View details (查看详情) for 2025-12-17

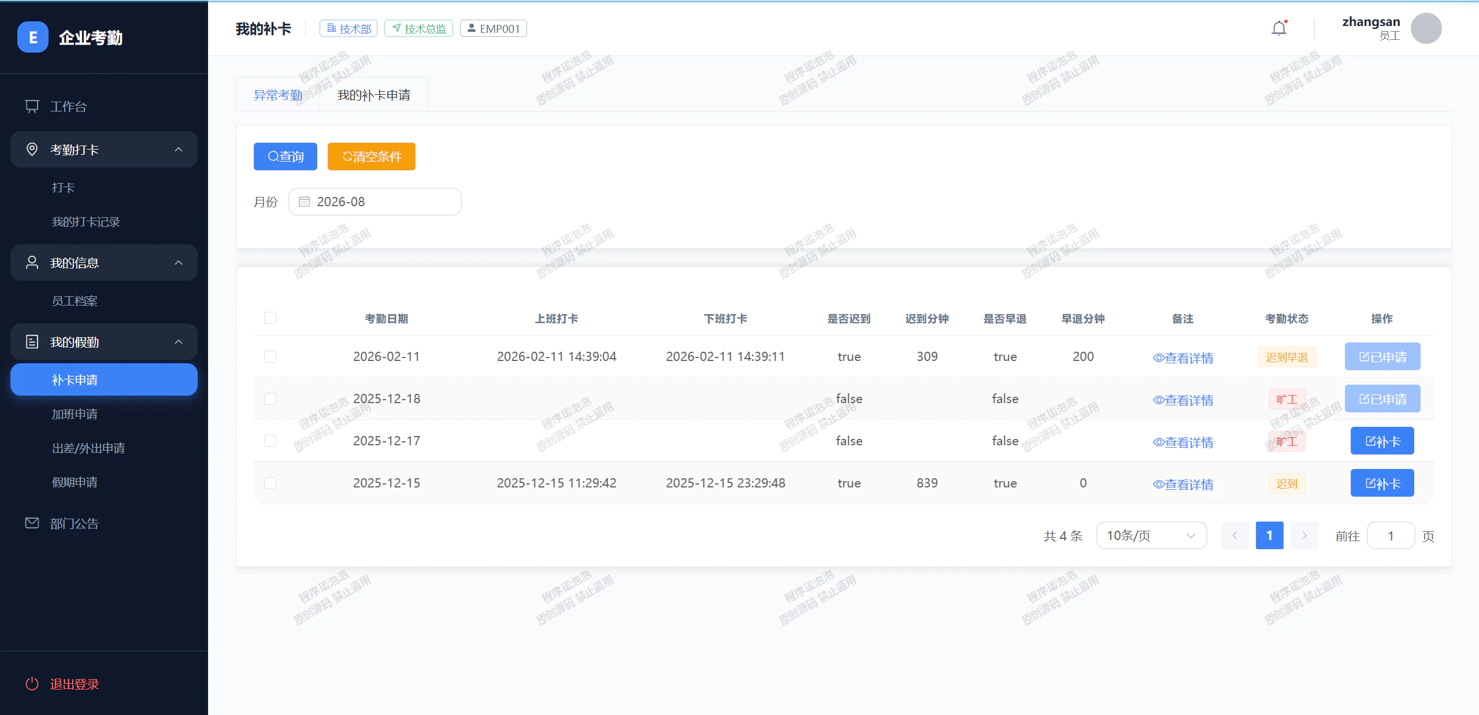[1183, 442]
